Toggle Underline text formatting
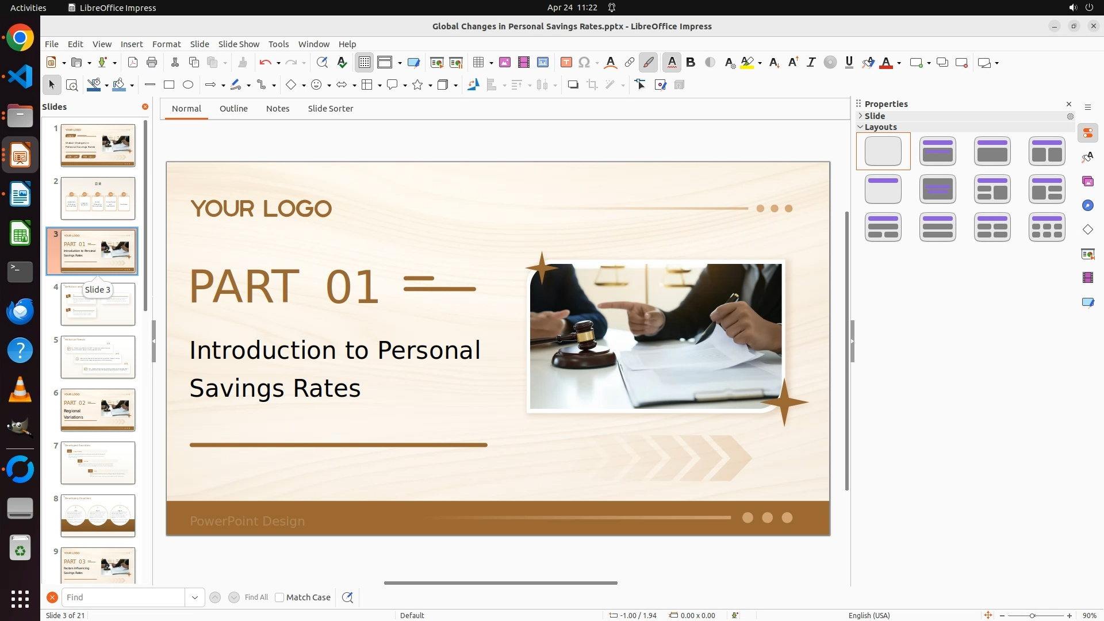 pyautogui.click(x=849, y=63)
